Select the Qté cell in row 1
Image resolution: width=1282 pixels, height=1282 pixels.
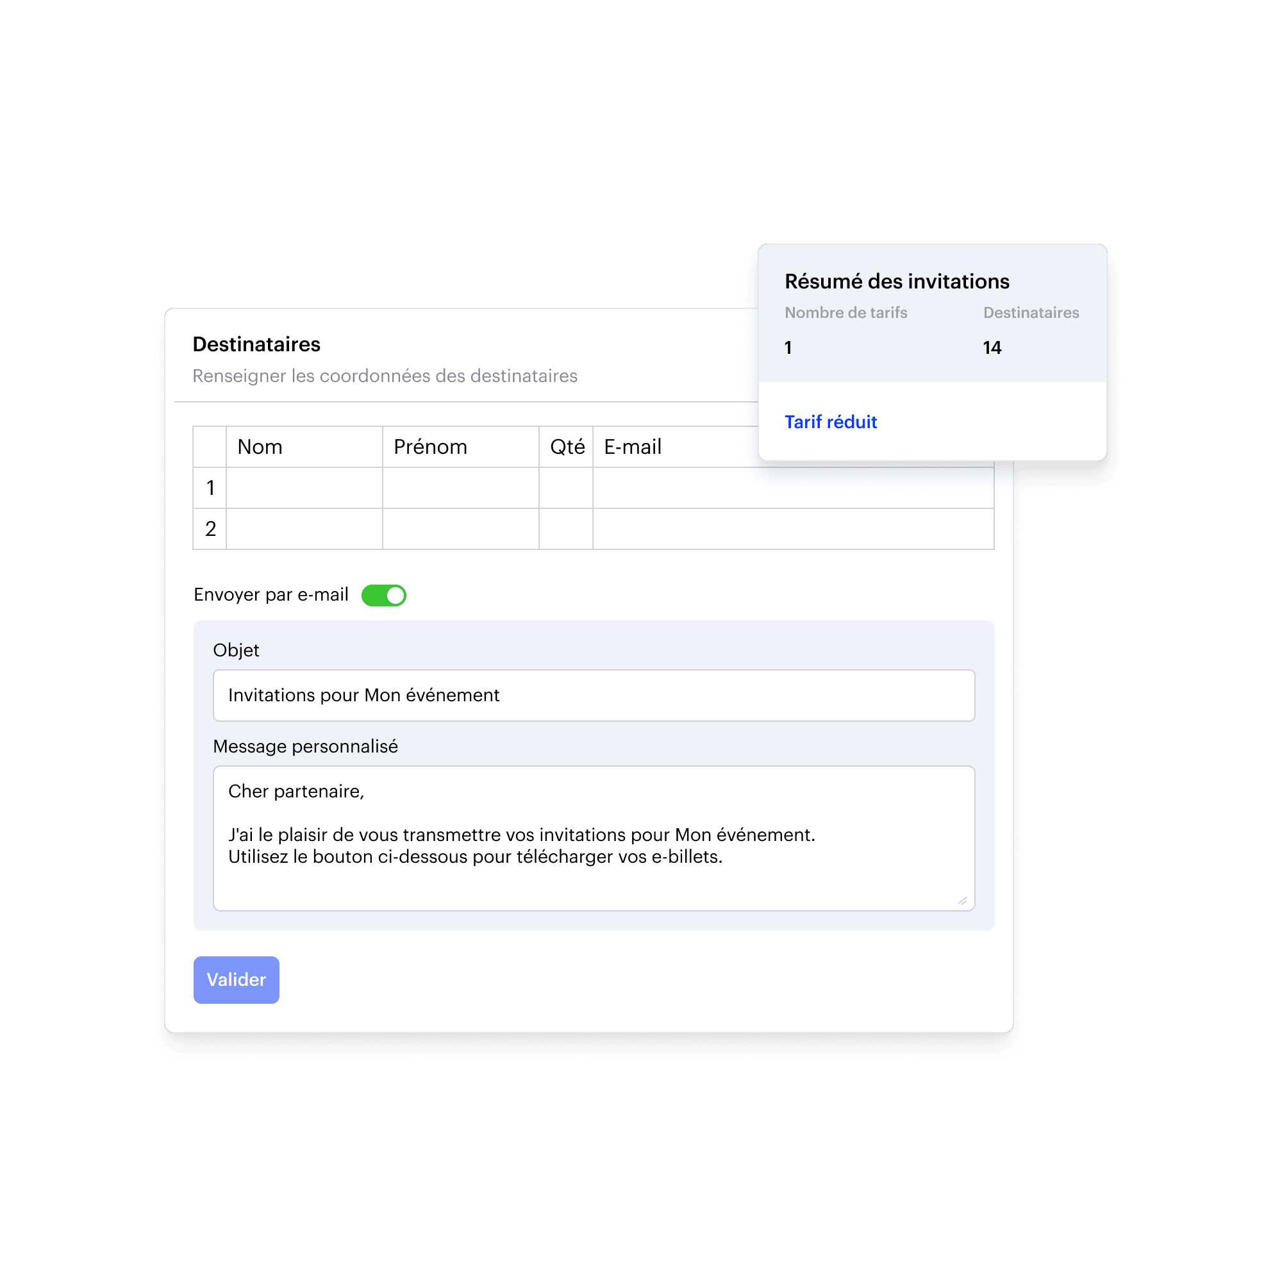pyautogui.click(x=565, y=488)
